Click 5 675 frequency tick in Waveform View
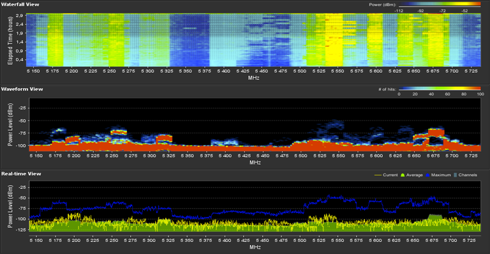490x254 pixels. 433,156
